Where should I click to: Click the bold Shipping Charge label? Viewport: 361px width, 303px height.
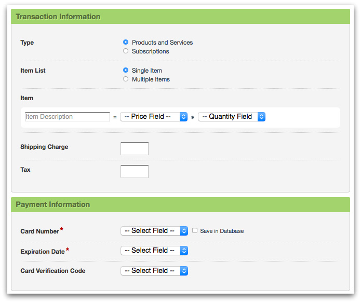click(x=44, y=147)
